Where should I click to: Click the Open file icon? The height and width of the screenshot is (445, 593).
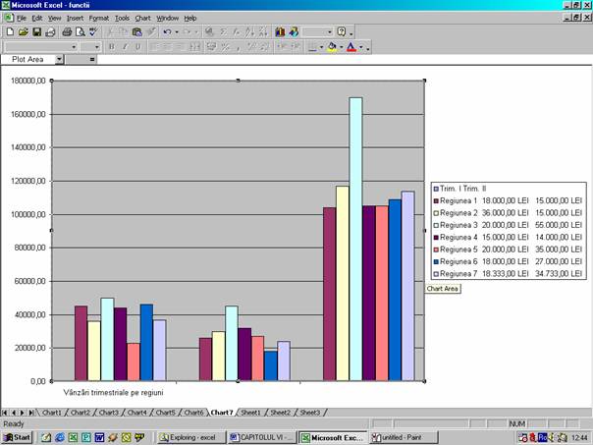click(22, 31)
